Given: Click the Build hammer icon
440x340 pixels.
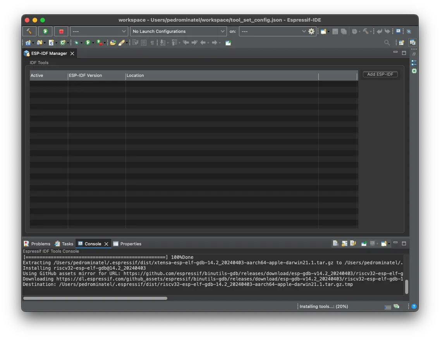Looking at the screenshot, I should [x=29, y=31].
